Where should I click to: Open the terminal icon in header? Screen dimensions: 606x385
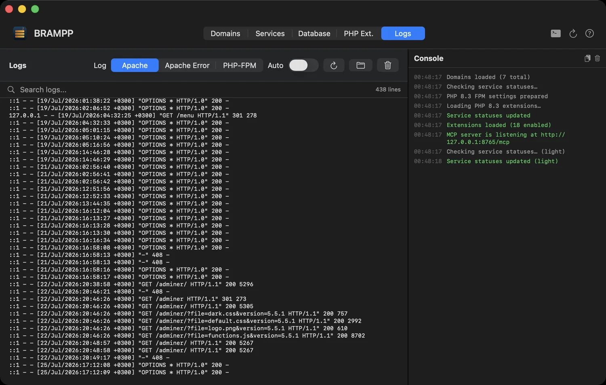tap(556, 34)
